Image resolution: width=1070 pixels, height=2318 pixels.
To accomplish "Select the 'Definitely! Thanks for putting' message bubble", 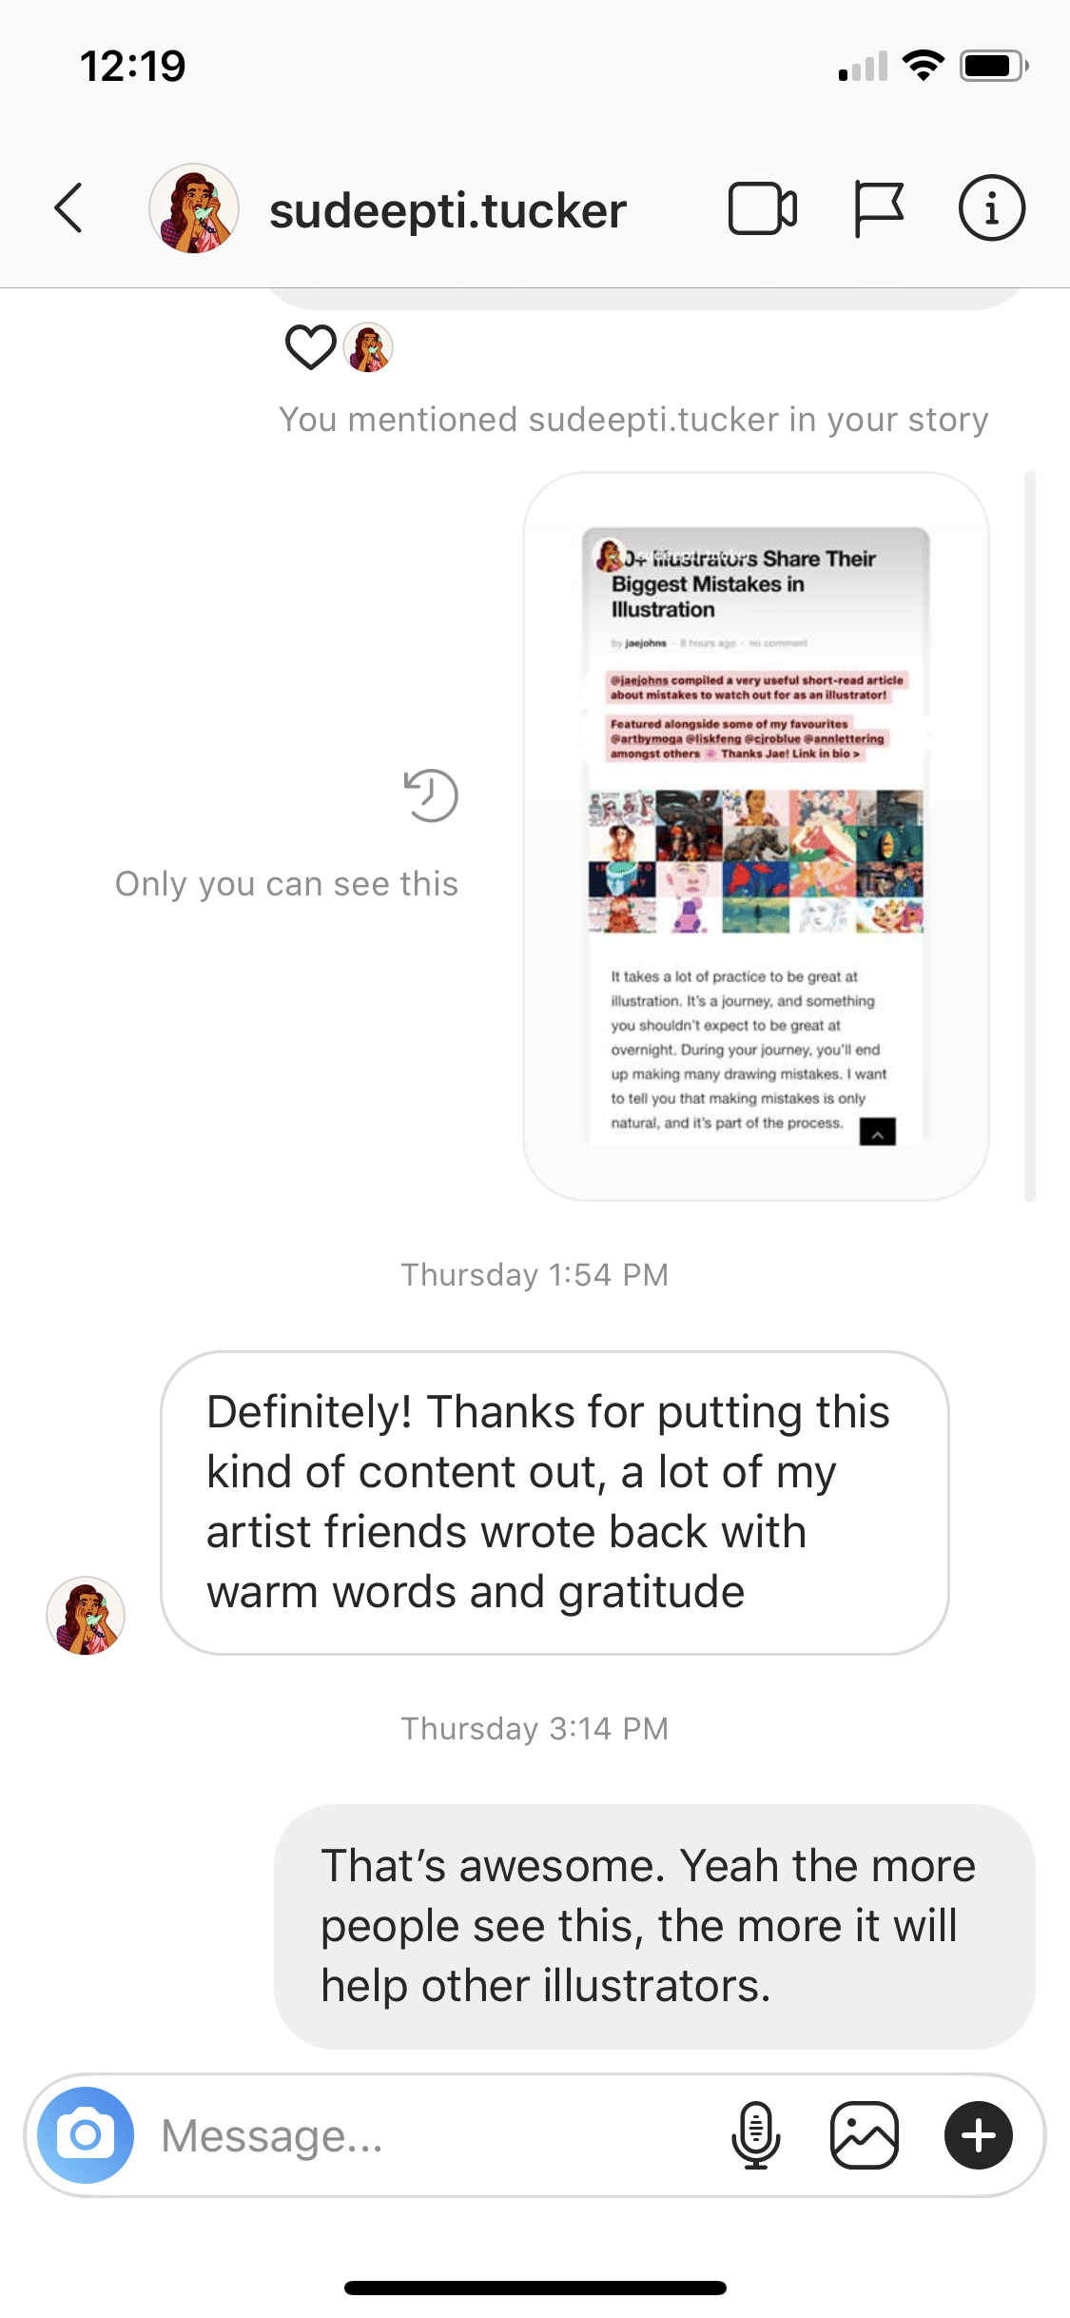I will [x=554, y=1503].
